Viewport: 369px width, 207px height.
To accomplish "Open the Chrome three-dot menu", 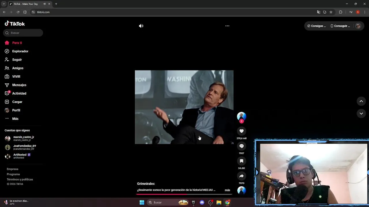I will (365, 12).
